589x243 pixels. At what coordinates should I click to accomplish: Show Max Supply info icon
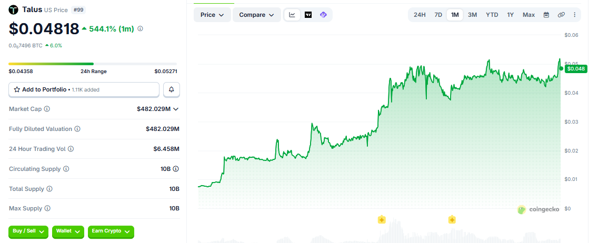(x=47, y=208)
